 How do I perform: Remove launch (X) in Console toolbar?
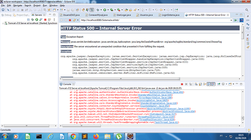[x=186, y=84]
